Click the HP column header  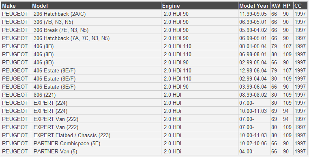click(x=288, y=6)
